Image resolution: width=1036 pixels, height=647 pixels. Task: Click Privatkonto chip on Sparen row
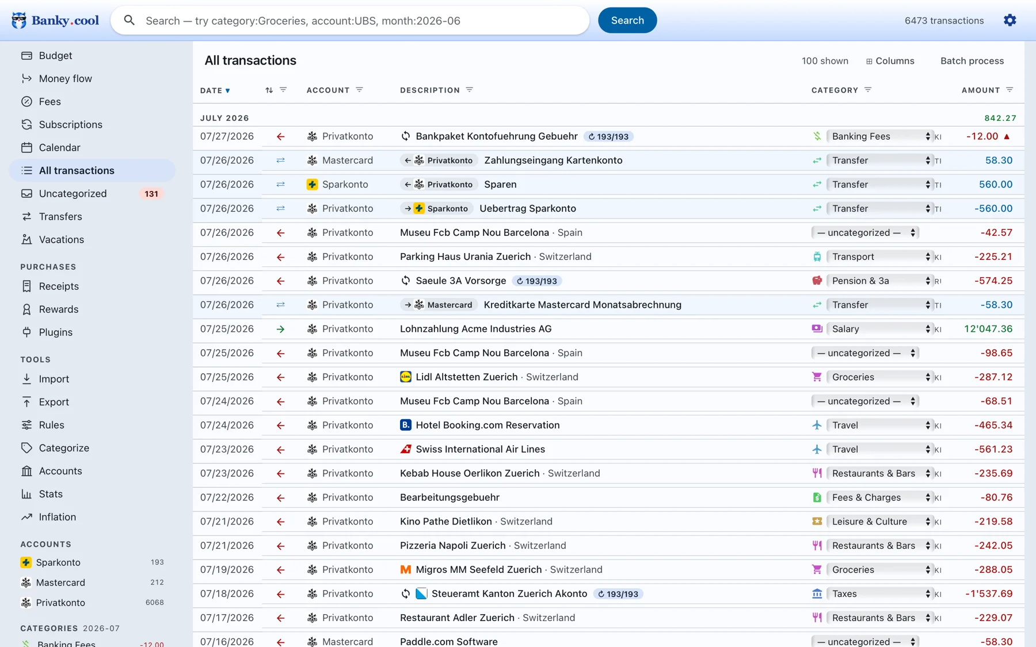click(439, 185)
